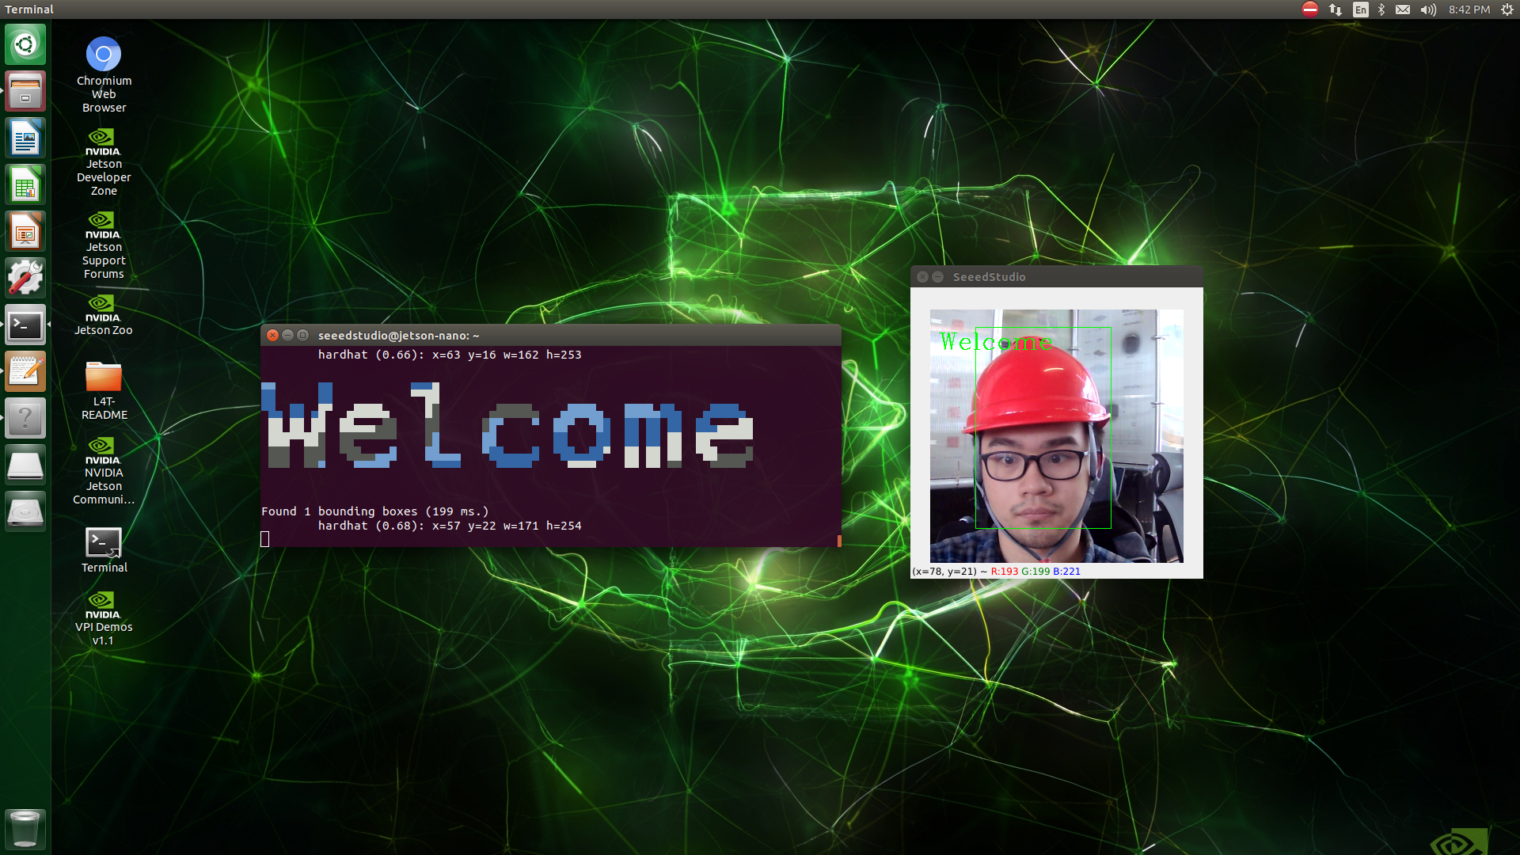The image size is (1520, 855).
Task: Launch LibreOffice Writer from the launcher
Action: [x=25, y=139]
